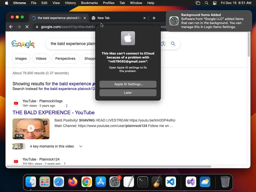Click the Chrome address bar URL

pos(68,27)
